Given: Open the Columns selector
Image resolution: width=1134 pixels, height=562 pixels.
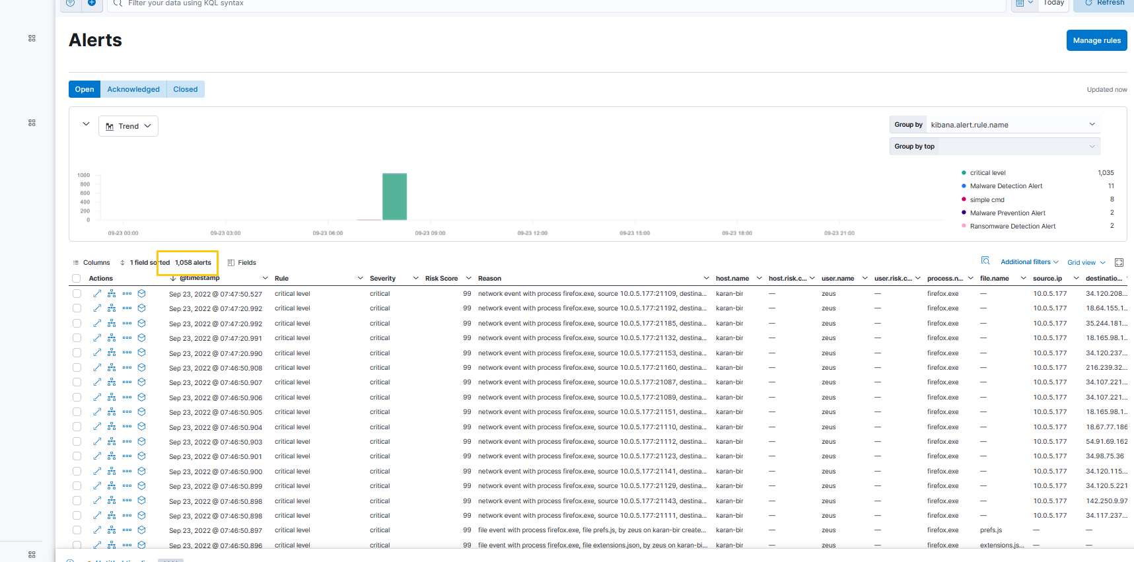Looking at the screenshot, I should (x=91, y=263).
